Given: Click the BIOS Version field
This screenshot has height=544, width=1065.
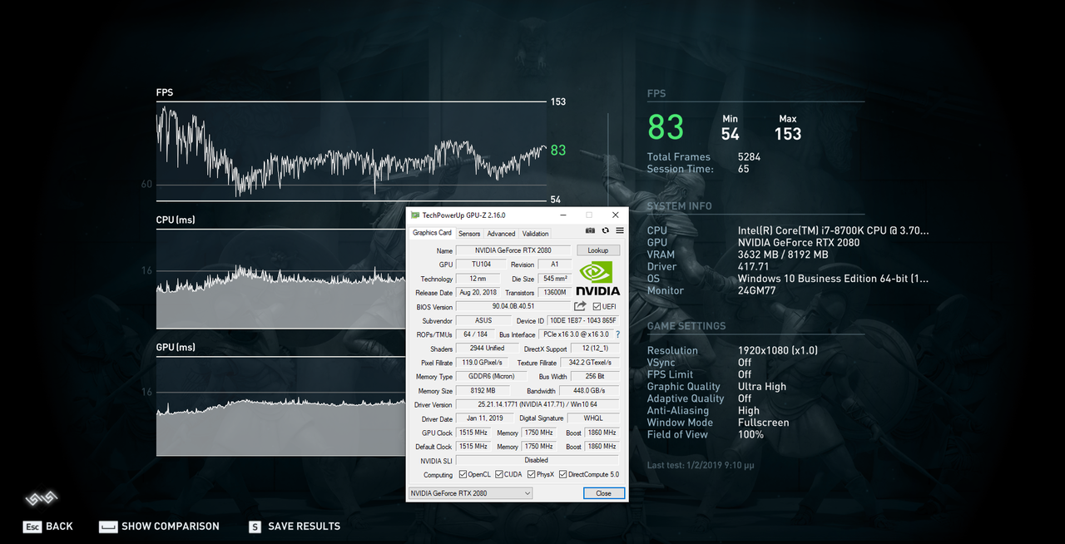Looking at the screenshot, I should (513, 307).
